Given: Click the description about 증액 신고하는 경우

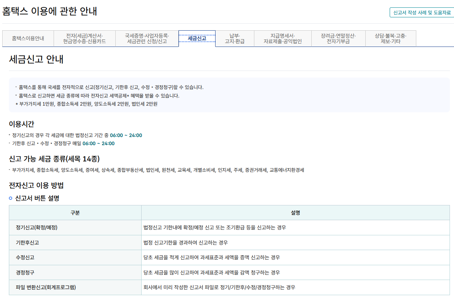Looking at the screenshot, I should click(x=211, y=257).
